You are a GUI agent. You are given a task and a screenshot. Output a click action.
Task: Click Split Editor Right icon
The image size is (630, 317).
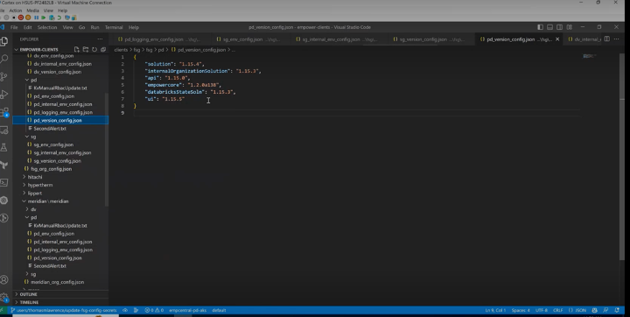(x=607, y=39)
